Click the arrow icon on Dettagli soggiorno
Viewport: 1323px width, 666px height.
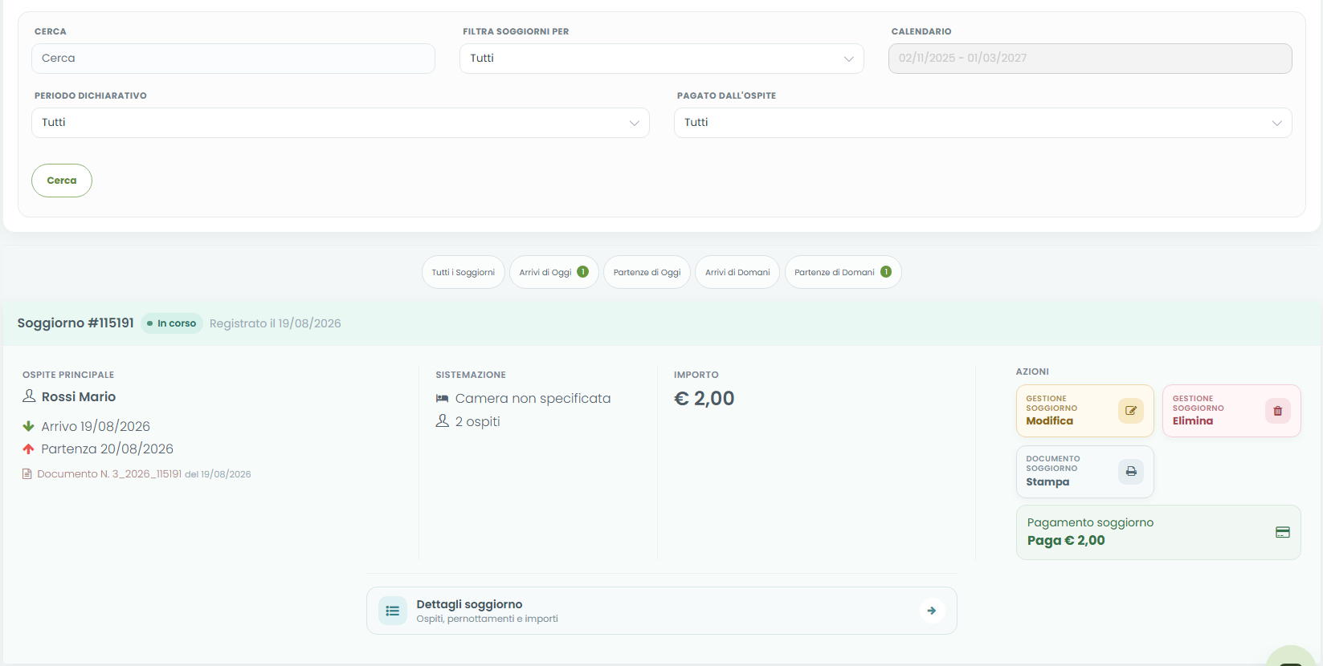[932, 611]
